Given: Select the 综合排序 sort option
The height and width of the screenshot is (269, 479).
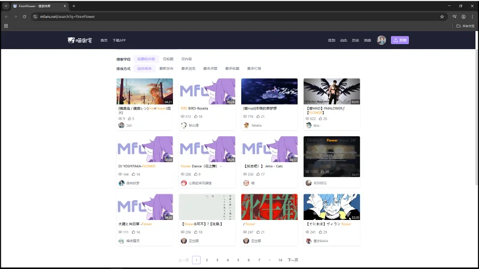Looking at the screenshot, I should click(144, 68).
